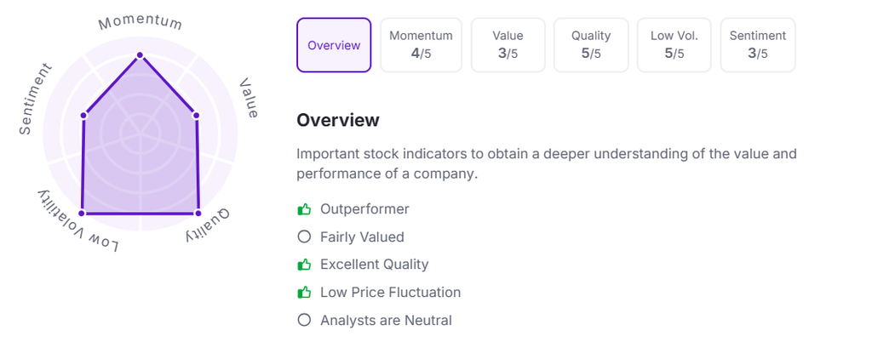
Task: Click the circle icon beside Fairly Valued
Action: tap(304, 237)
